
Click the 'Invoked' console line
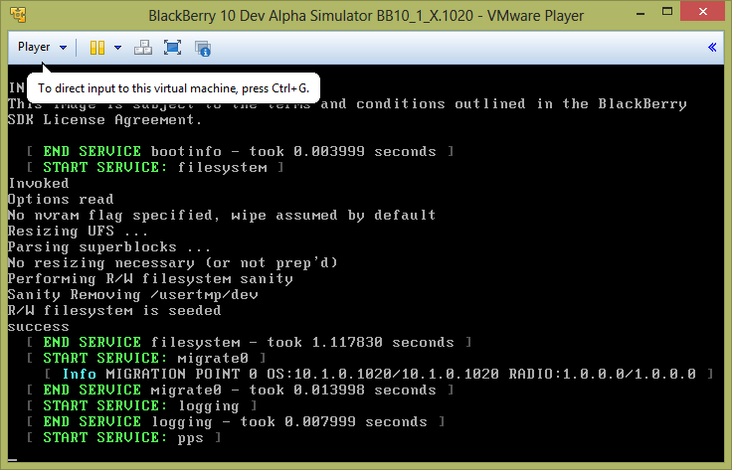click(x=38, y=183)
